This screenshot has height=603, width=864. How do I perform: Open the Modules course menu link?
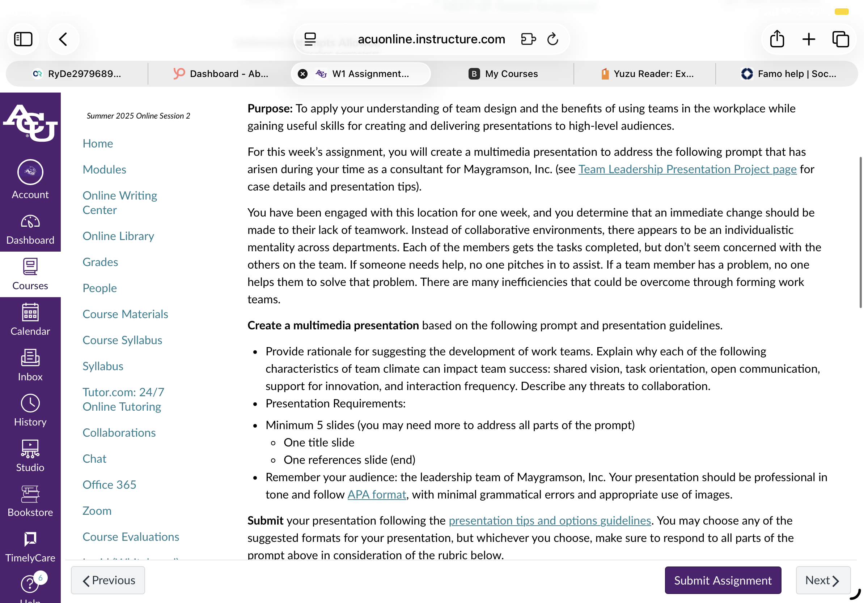pyautogui.click(x=104, y=170)
